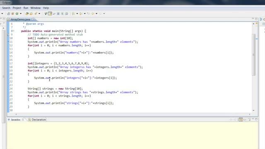Switch to the Javadoc view tab

16,120
